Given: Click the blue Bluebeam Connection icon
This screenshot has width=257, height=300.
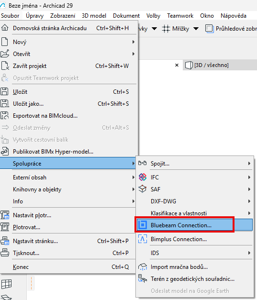Looking at the screenshot, I should tap(143, 225).
